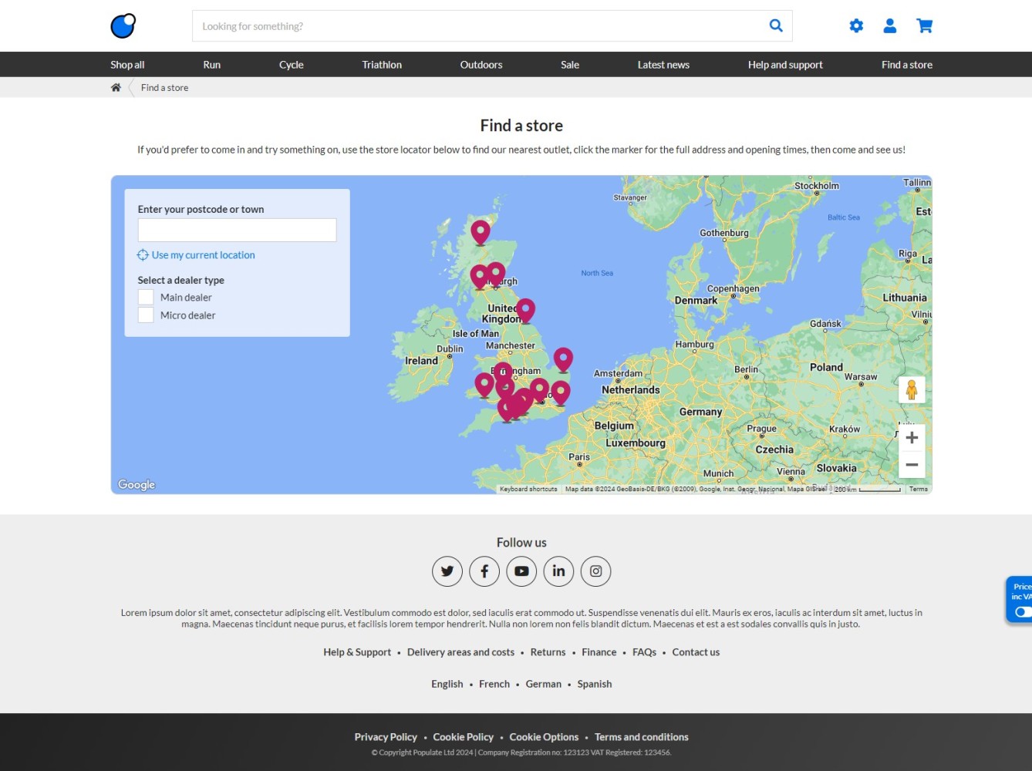Open the Triathlon menu
This screenshot has height=771, width=1032.
click(382, 65)
